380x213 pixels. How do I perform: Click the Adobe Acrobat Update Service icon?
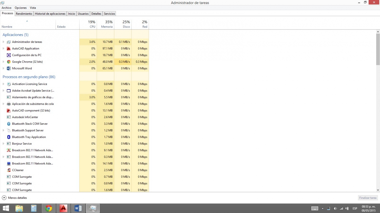9,91
